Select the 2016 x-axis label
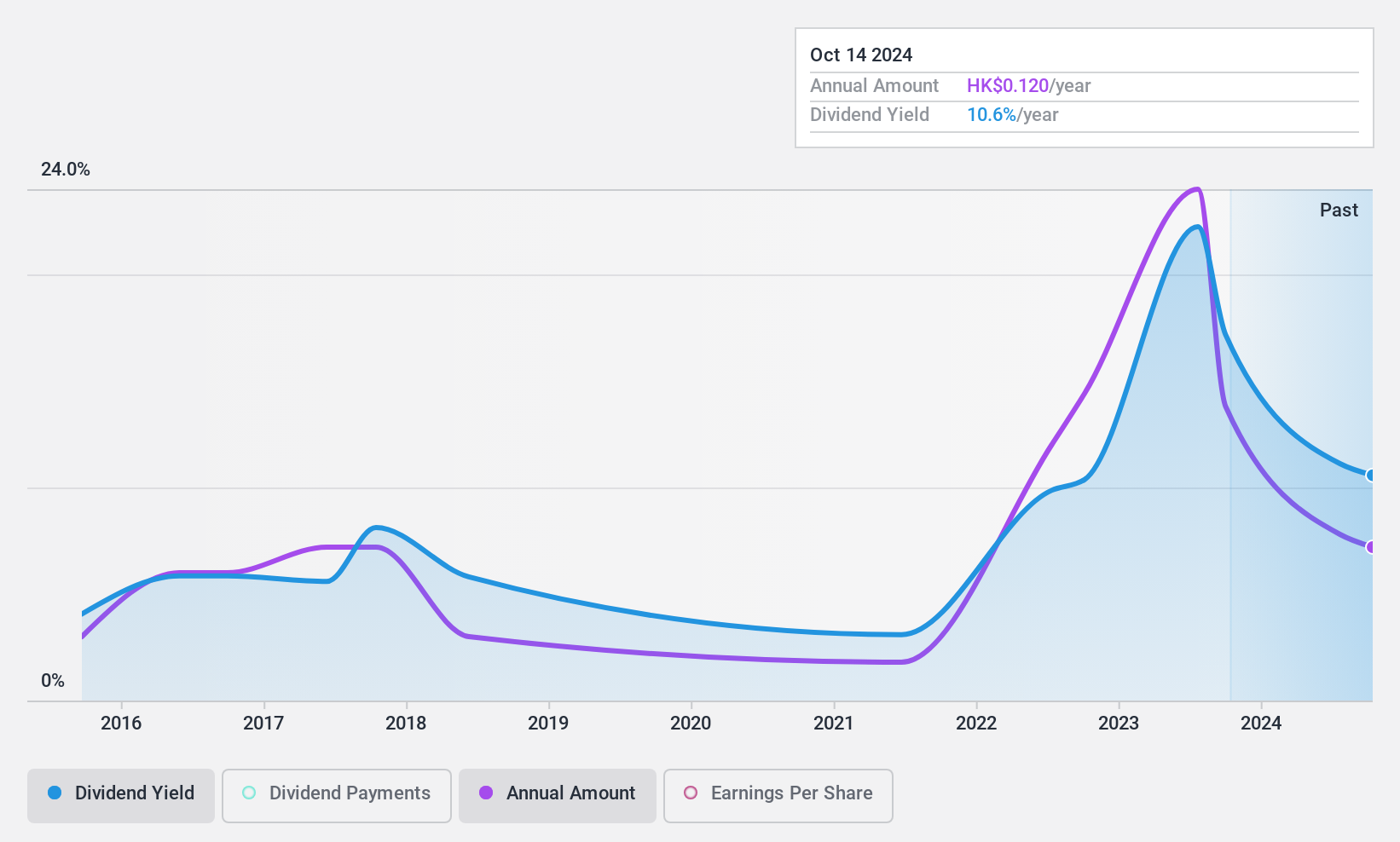Viewport: 1400px width, 842px height. click(x=121, y=724)
